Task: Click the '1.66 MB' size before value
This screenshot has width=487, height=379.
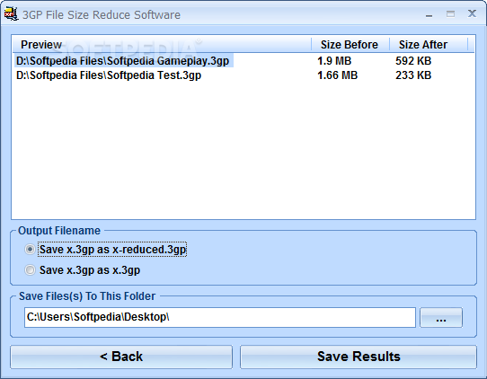Action: (337, 75)
